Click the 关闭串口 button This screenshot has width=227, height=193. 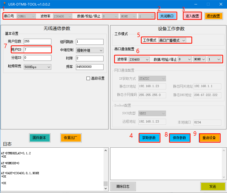click(167, 16)
